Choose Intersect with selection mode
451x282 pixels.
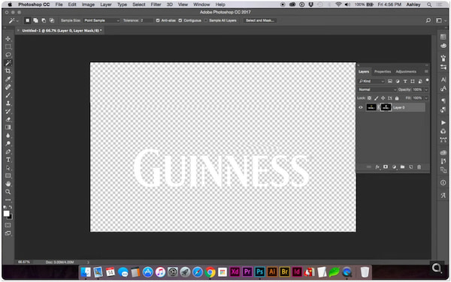coord(52,20)
